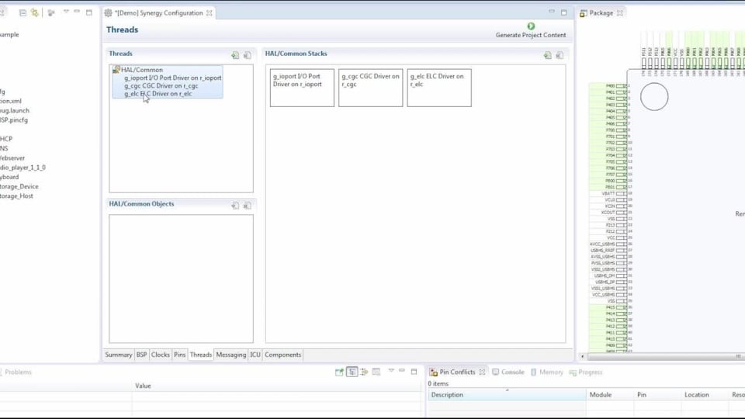745x419 pixels.
Task: Add a new object in HAL/Common Objects
Action: coord(235,206)
